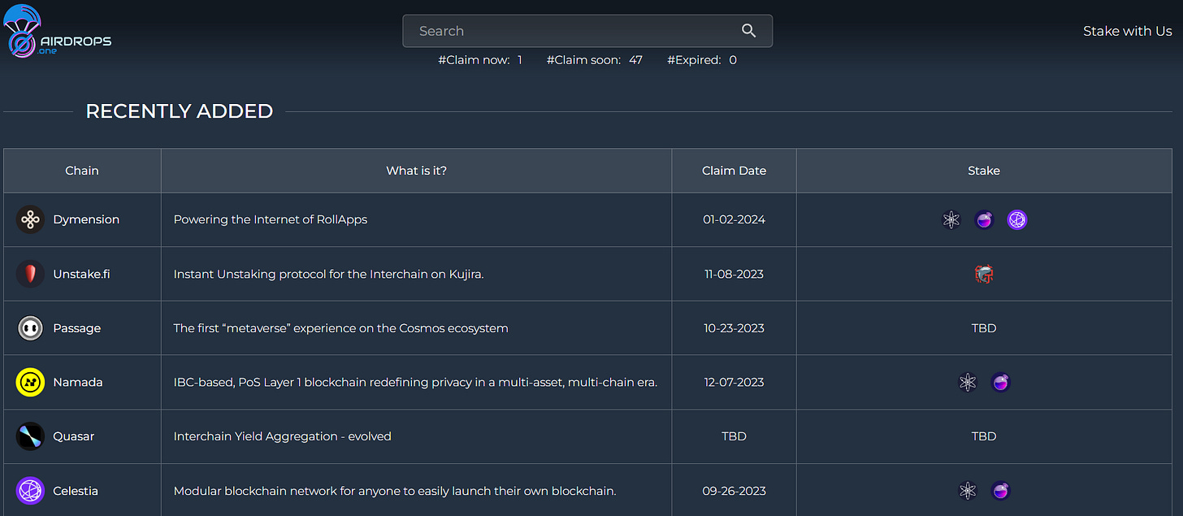The image size is (1183, 516).
Task: Click the Kujira stake icon in Unstake.fi row
Action: click(x=984, y=274)
